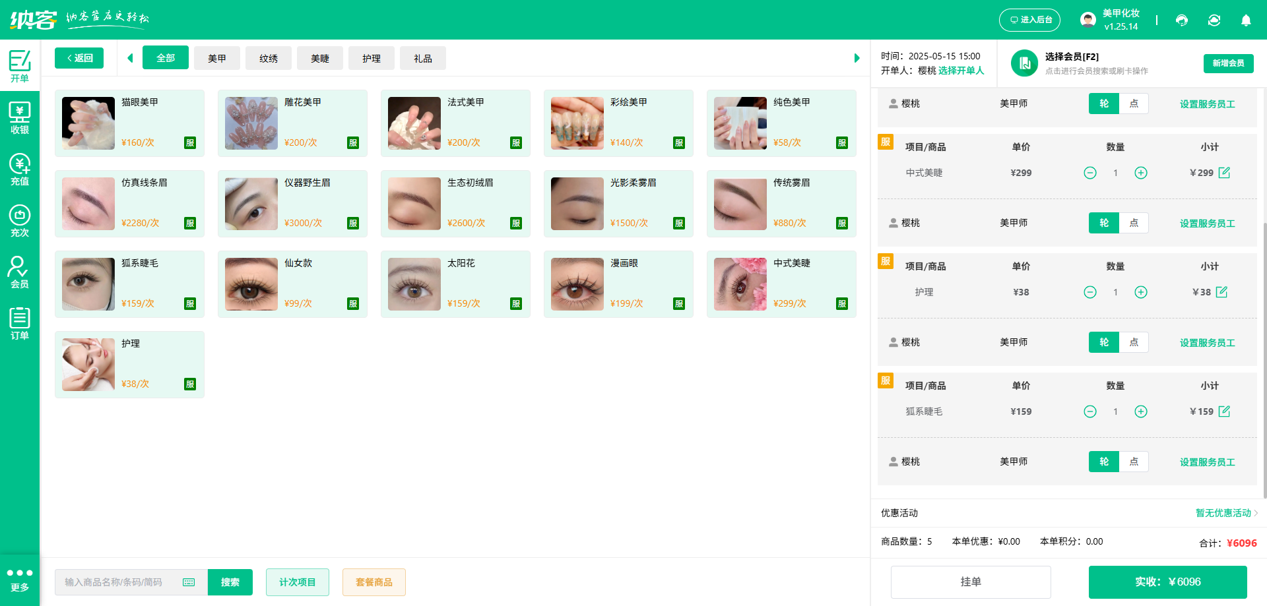Select 点 for staff below 狐系睫毛

click(x=1134, y=462)
